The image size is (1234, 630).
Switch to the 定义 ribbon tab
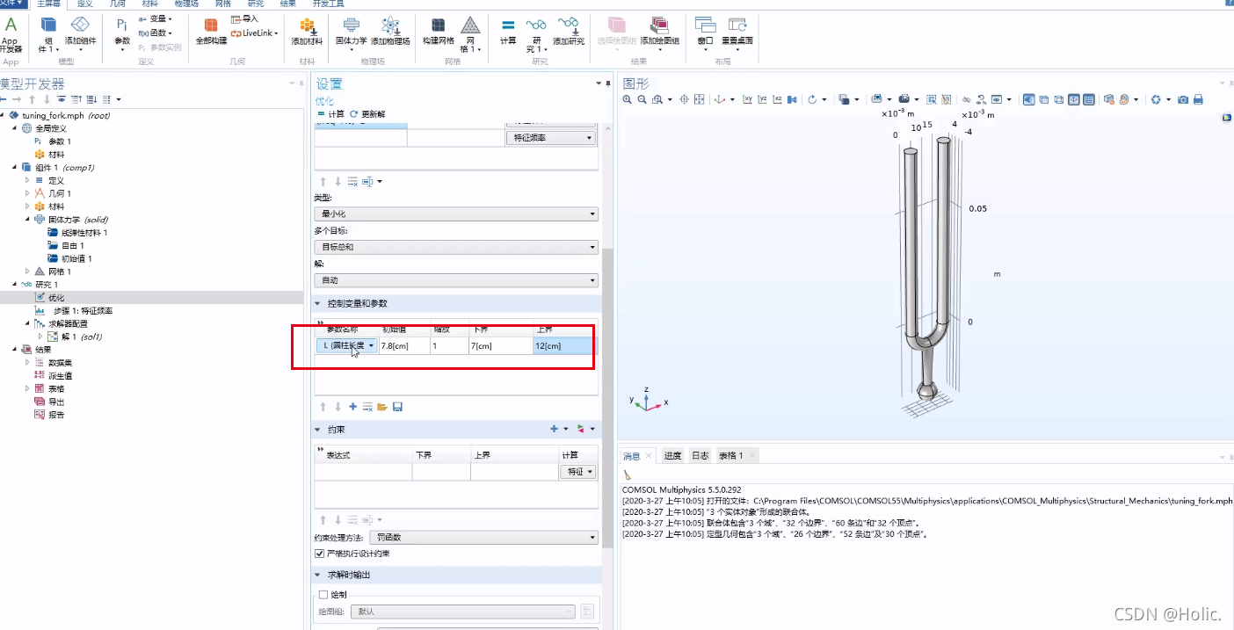coord(84,4)
